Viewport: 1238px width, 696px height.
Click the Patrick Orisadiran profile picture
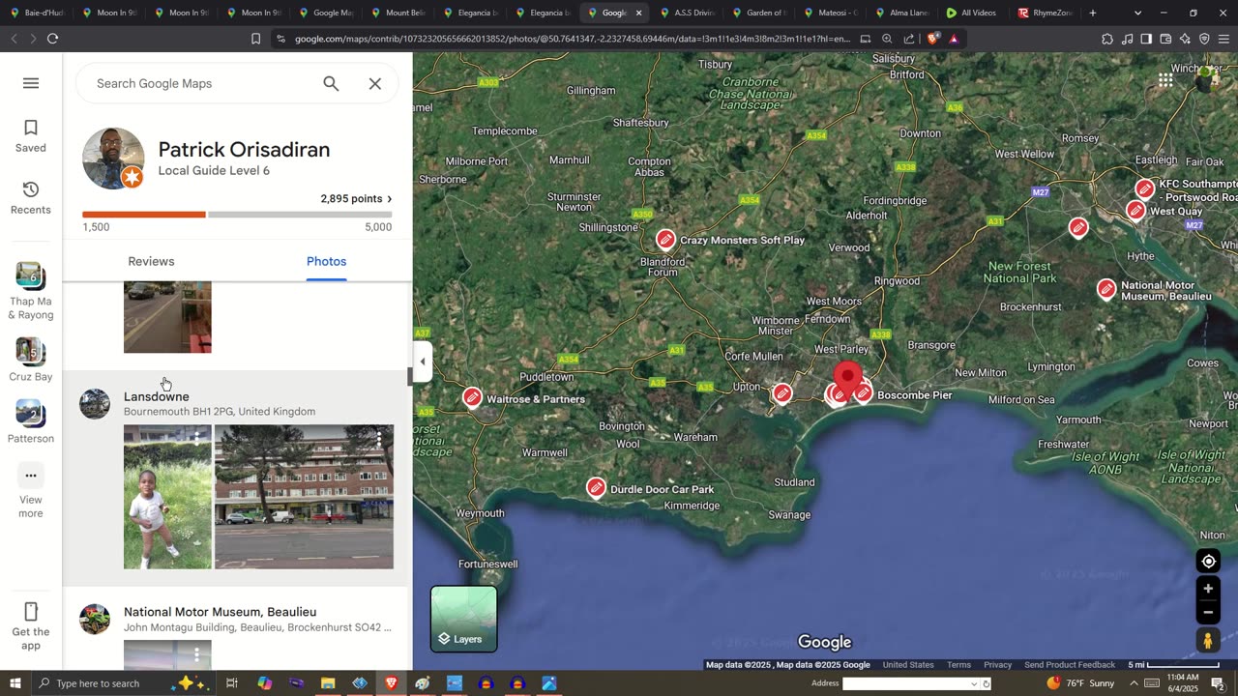click(x=113, y=159)
